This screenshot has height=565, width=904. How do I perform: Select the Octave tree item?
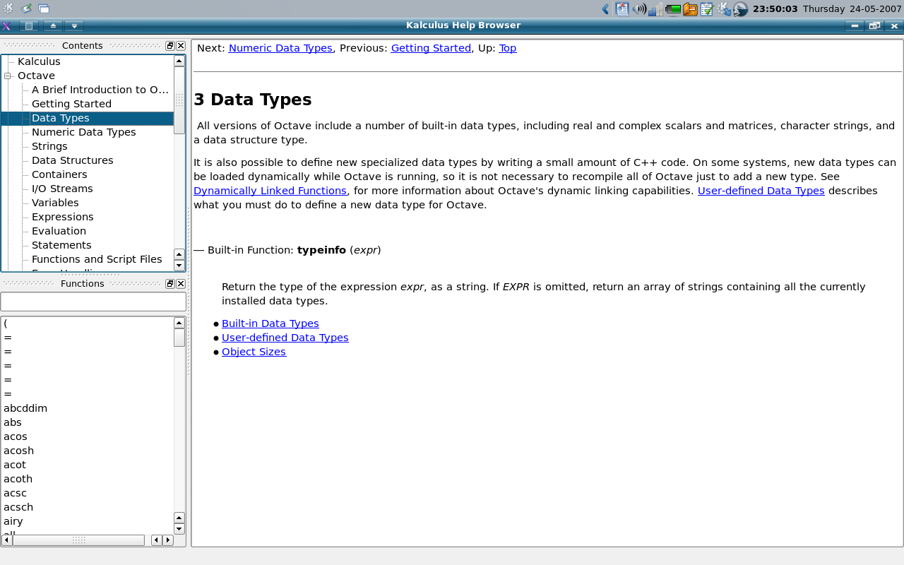click(36, 76)
